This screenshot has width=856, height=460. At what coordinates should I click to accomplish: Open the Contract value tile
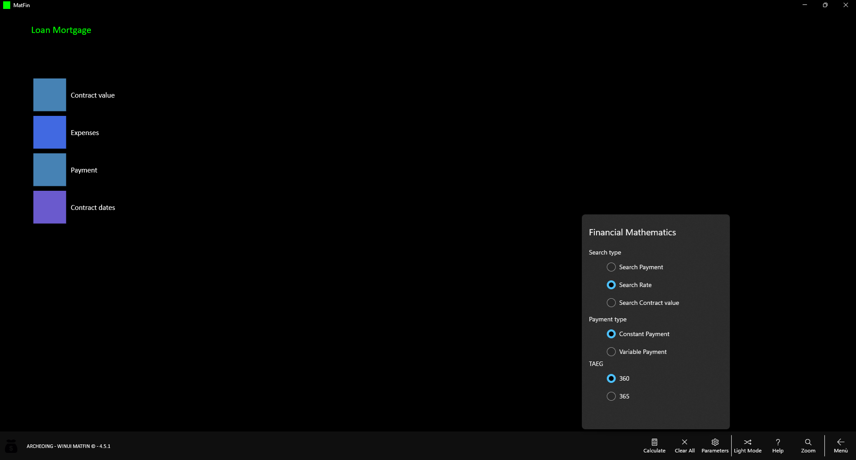pos(49,95)
